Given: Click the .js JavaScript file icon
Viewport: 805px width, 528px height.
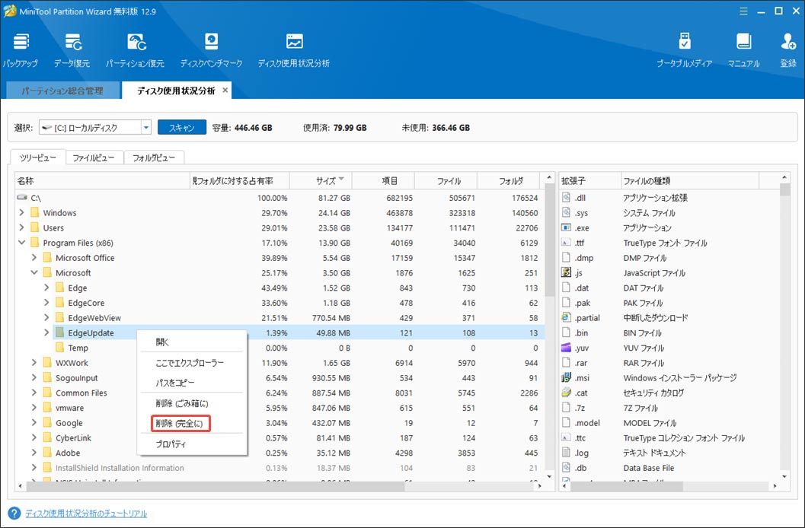Looking at the screenshot, I should pyautogui.click(x=566, y=272).
